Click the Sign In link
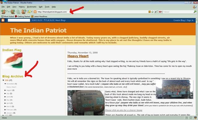This screenshot has width=198, height=120. click(x=190, y=20)
